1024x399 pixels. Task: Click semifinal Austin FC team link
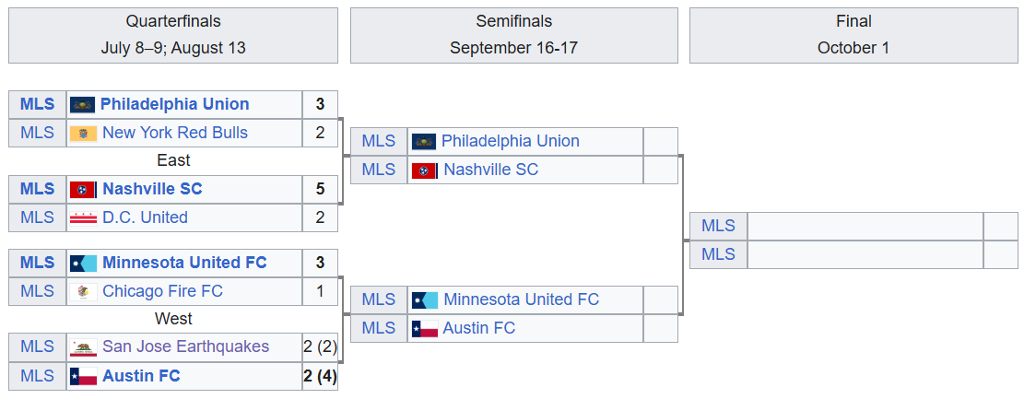coord(478,328)
